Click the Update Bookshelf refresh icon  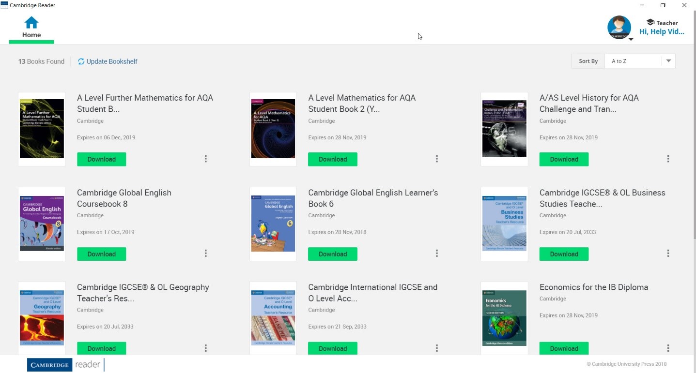coord(81,61)
